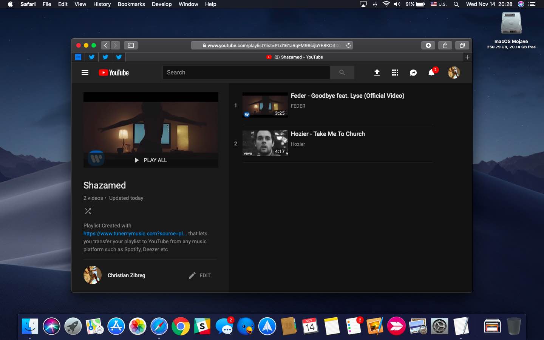Open the App Store in the Dock

click(x=116, y=326)
